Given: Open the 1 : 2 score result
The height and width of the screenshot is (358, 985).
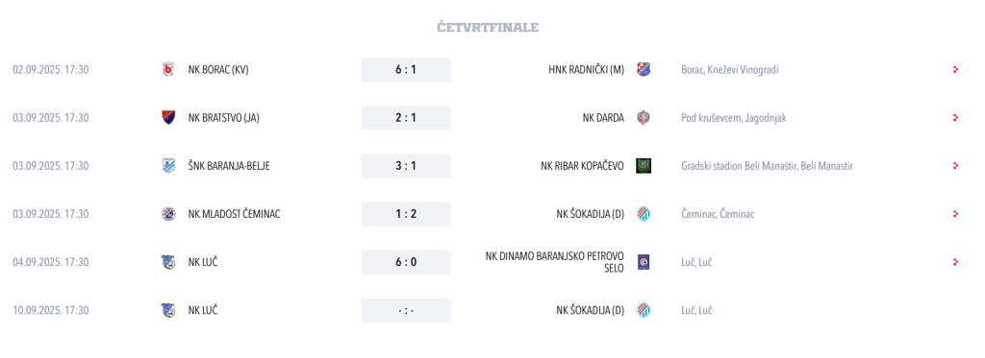Looking at the screenshot, I should [406, 214].
